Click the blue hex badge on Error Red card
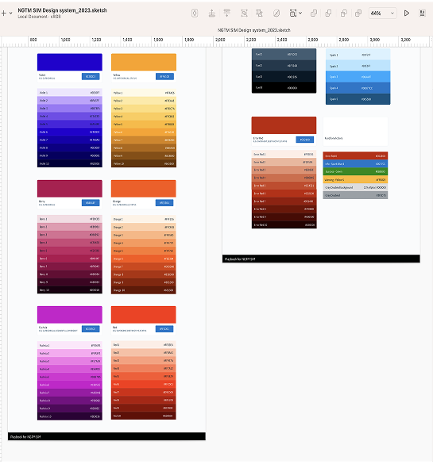 tap(305, 140)
